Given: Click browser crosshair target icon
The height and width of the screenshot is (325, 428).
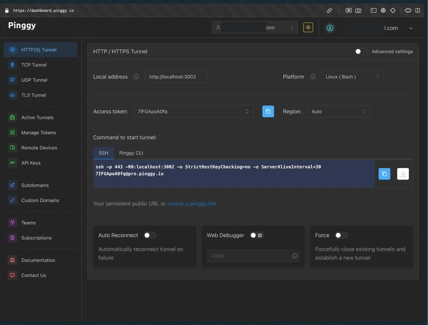Looking at the screenshot, I should point(393,10).
